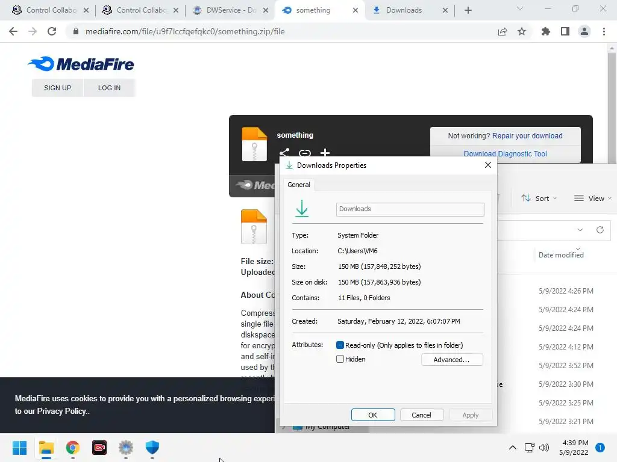Reload the MediaFire page

click(x=52, y=31)
